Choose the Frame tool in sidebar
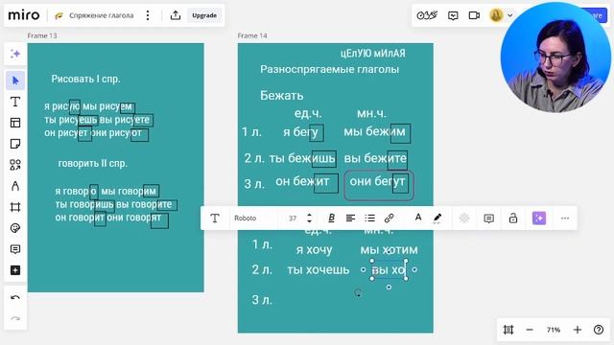The image size is (614, 345). click(15, 207)
